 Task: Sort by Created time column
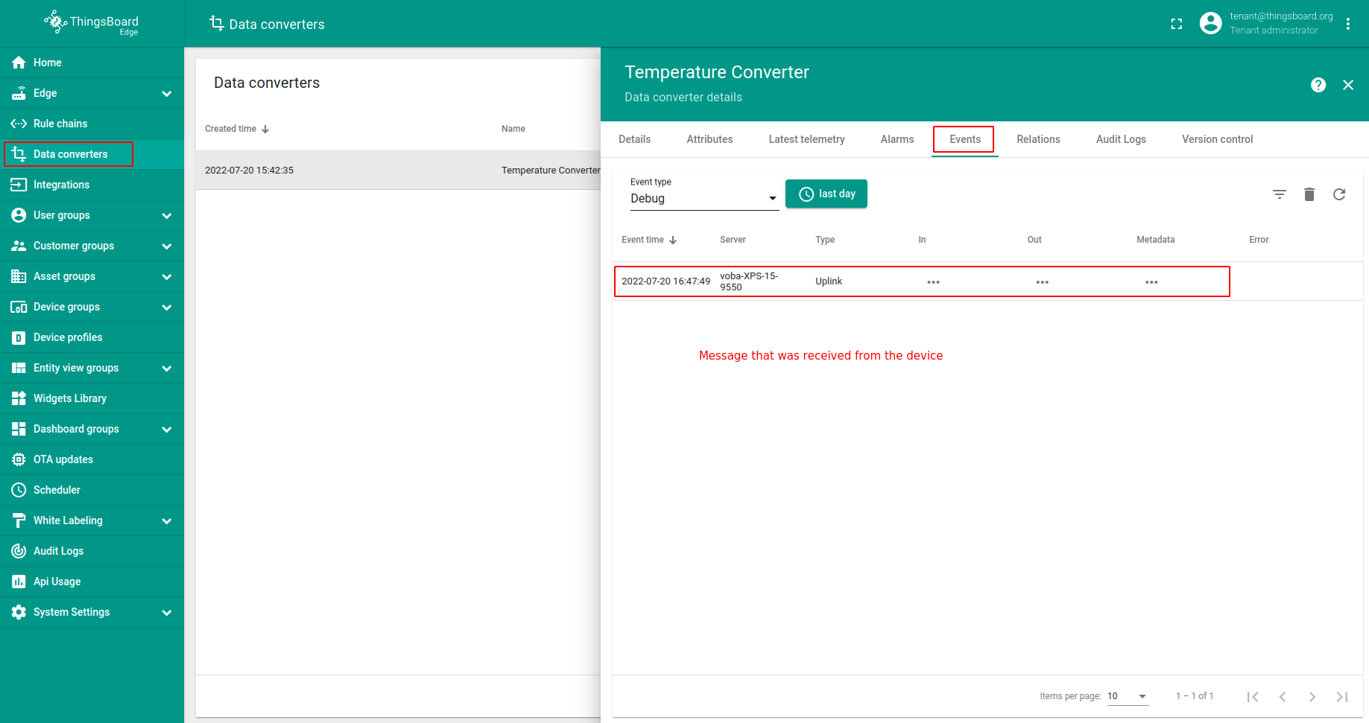point(237,129)
